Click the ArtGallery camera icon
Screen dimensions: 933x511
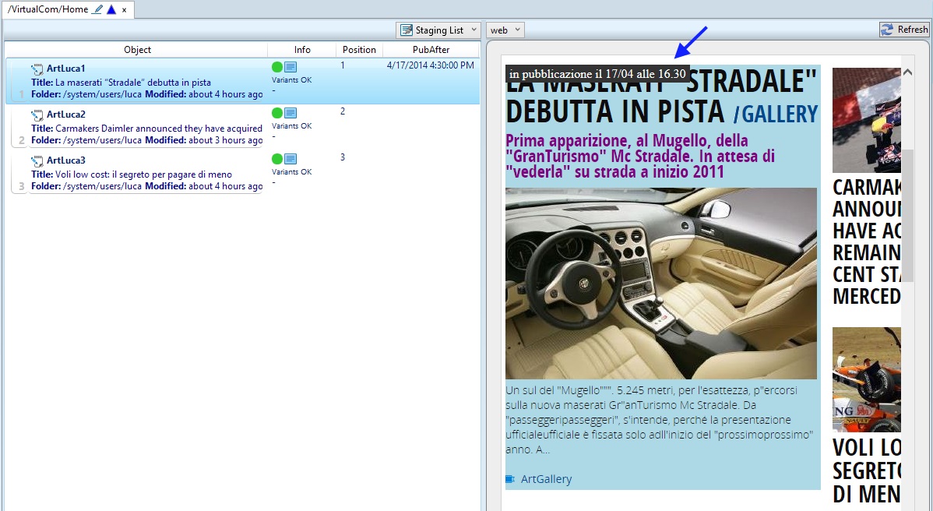510,479
